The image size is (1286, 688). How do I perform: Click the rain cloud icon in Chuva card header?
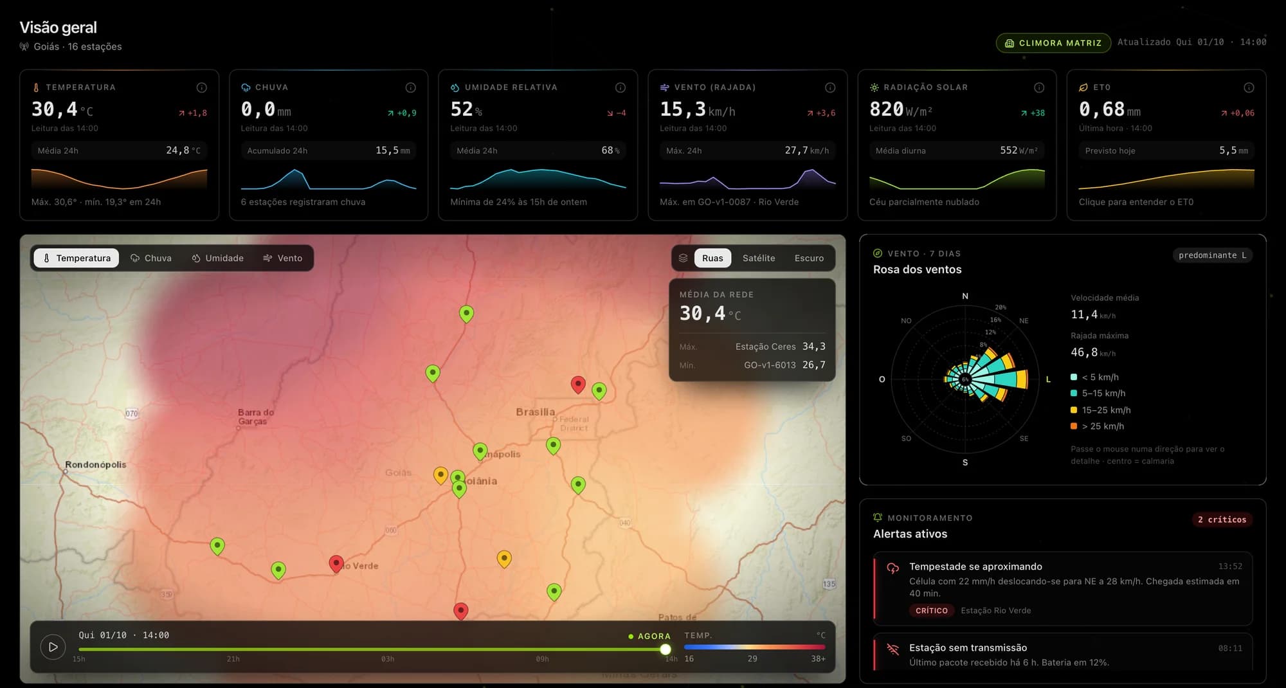pyautogui.click(x=246, y=87)
